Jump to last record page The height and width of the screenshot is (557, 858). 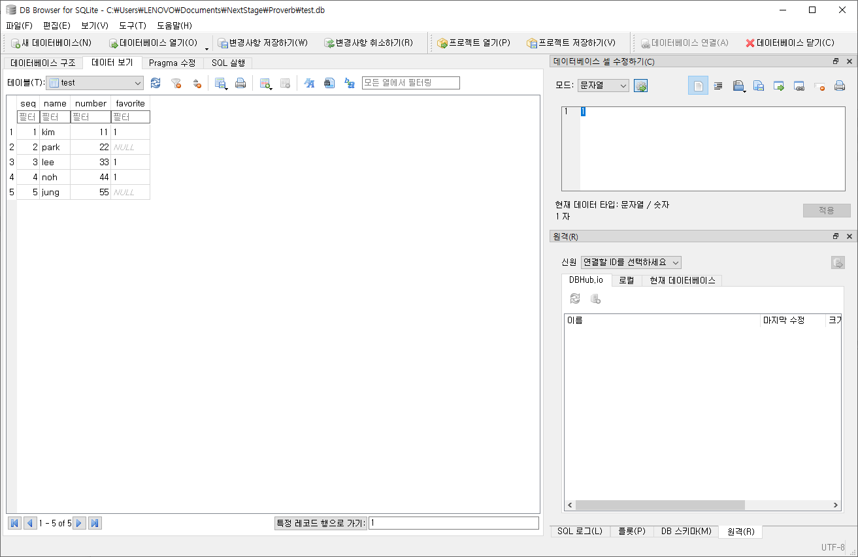pos(95,523)
